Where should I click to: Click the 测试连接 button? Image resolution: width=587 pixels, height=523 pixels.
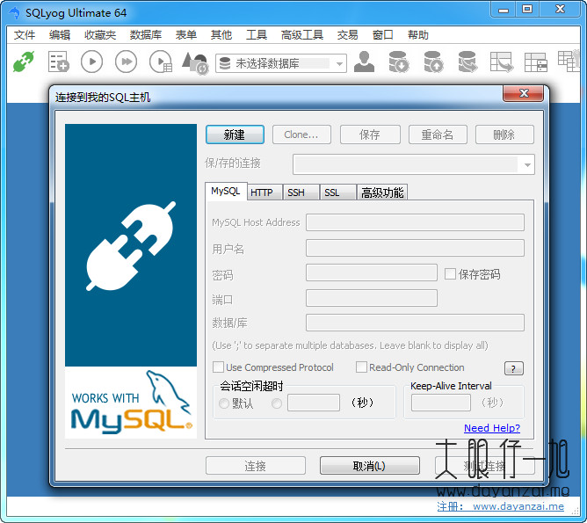(x=484, y=466)
